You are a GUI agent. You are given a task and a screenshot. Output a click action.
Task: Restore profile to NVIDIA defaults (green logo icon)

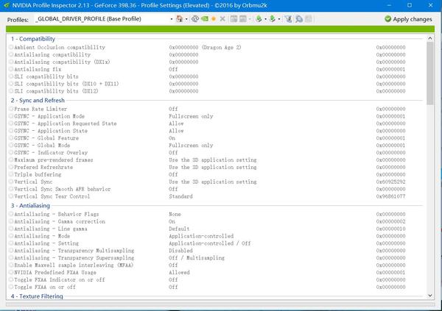click(204, 19)
